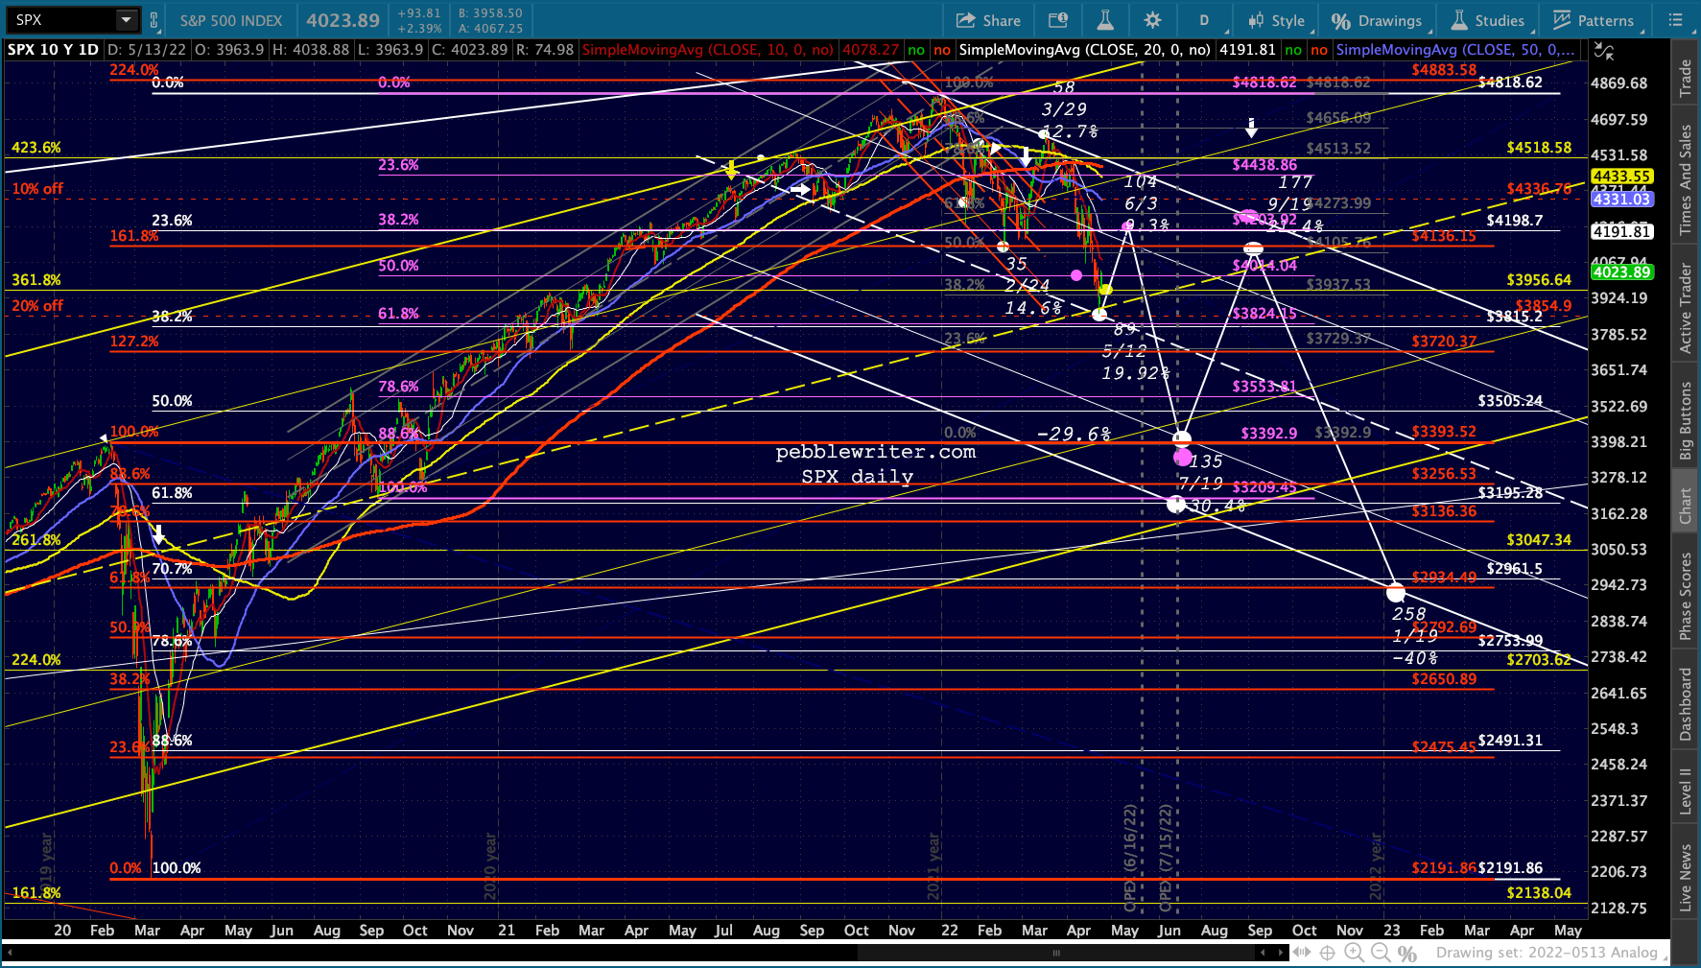
Task: Click the scroll left arrow button
Action: pos(1264,953)
